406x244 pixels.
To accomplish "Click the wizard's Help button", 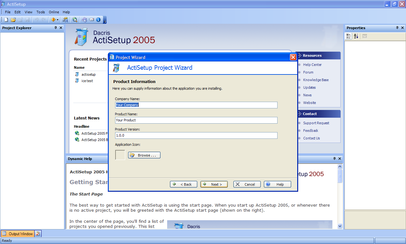I will pyautogui.click(x=278, y=184).
